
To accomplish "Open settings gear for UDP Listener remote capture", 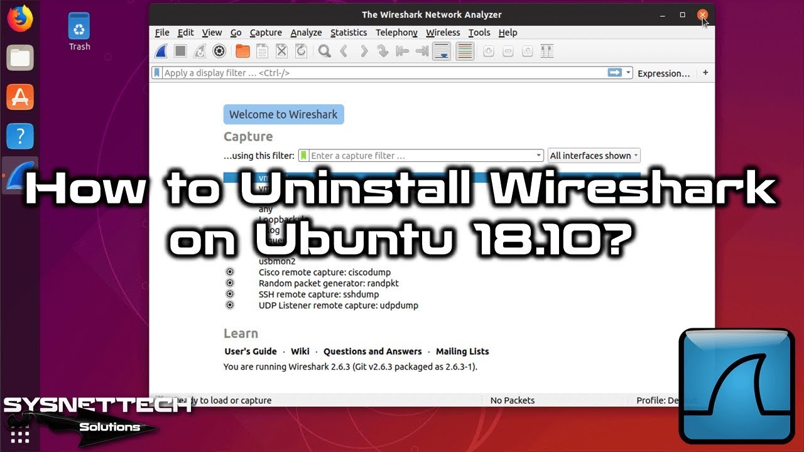I will pyautogui.click(x=230, y=305).
